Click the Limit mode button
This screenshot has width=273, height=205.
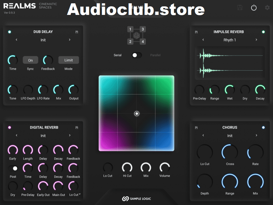click(x=69, y=60)
